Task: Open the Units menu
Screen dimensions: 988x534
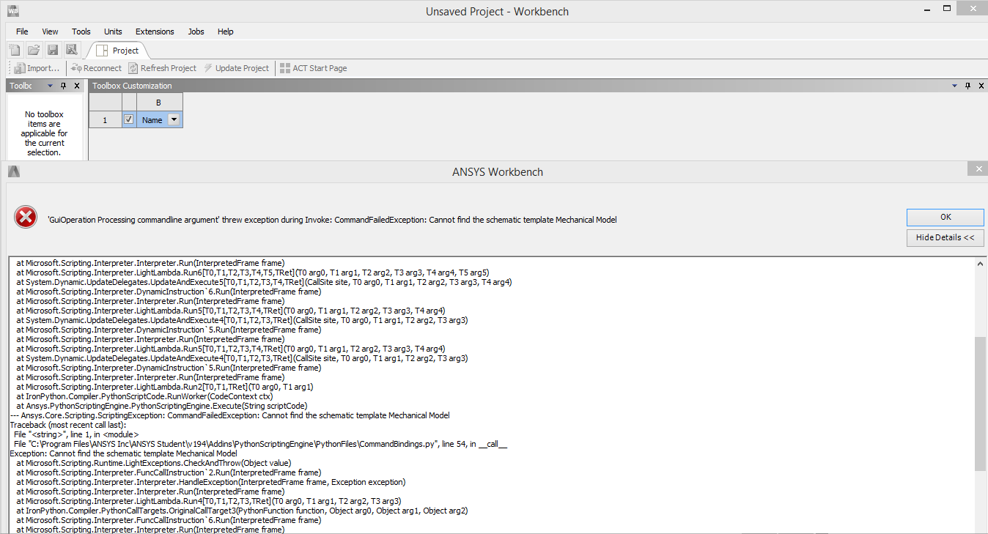Action: (x=113, y=31)
